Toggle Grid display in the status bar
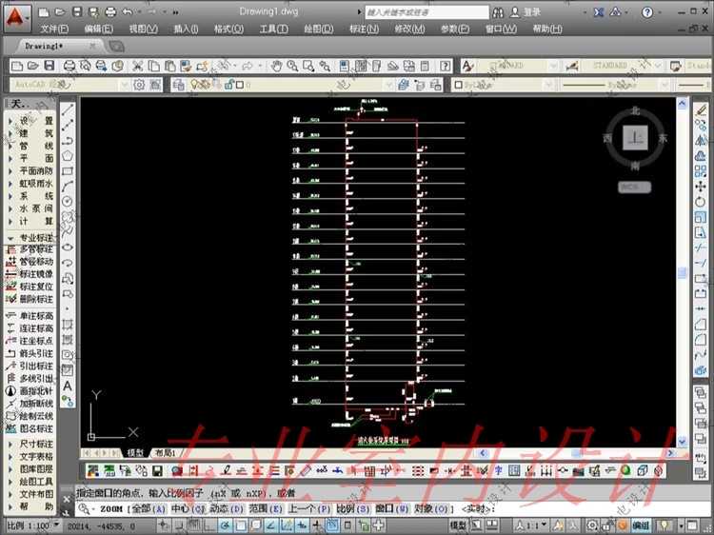Screen dimensions: 714x535 194,525
